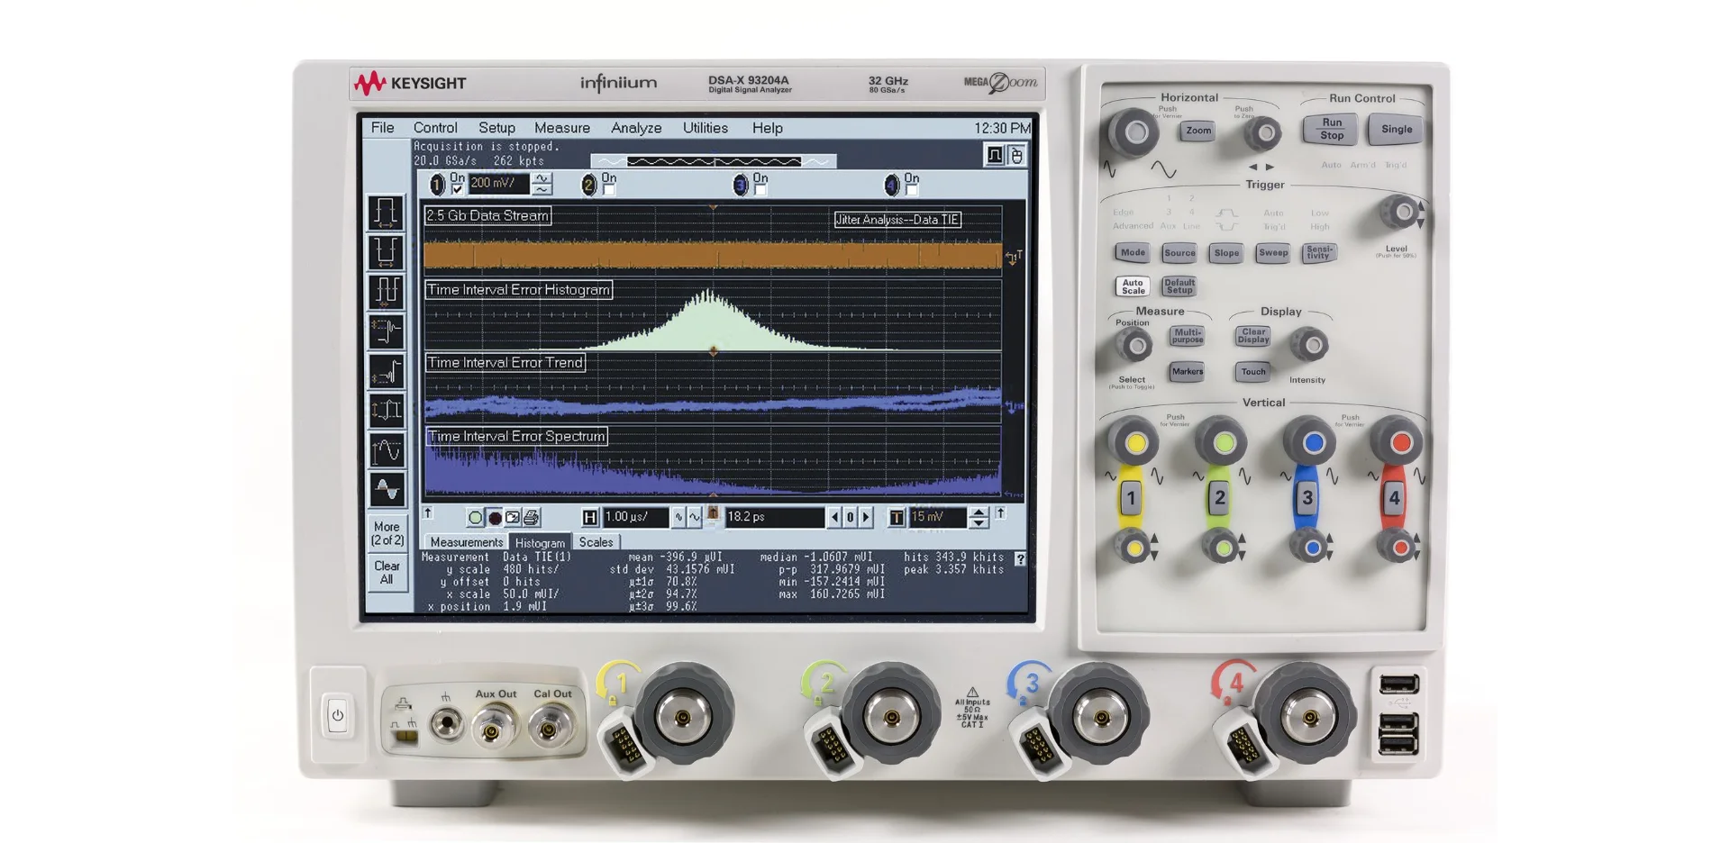This screenshot has width=1730, height=843.
Task: Click the Default Setup front-panel button
Action: coord(1179,286)
